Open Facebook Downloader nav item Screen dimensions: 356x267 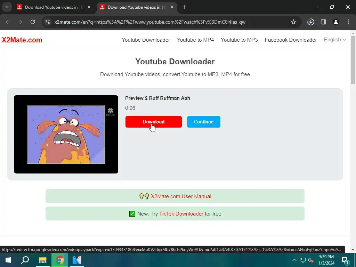291,40
